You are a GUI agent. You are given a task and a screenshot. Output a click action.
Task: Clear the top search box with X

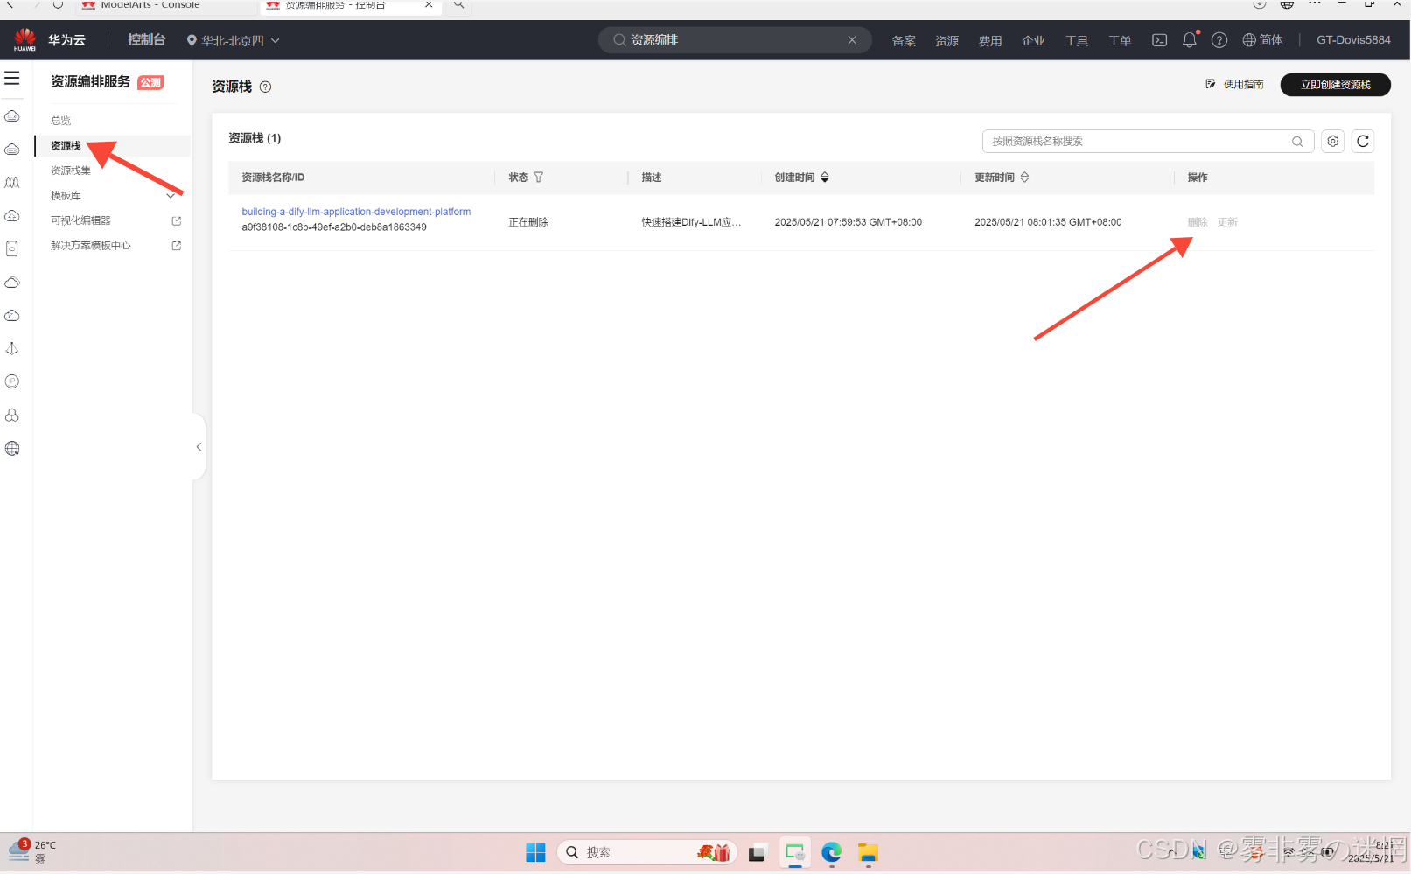click(852, 40)
